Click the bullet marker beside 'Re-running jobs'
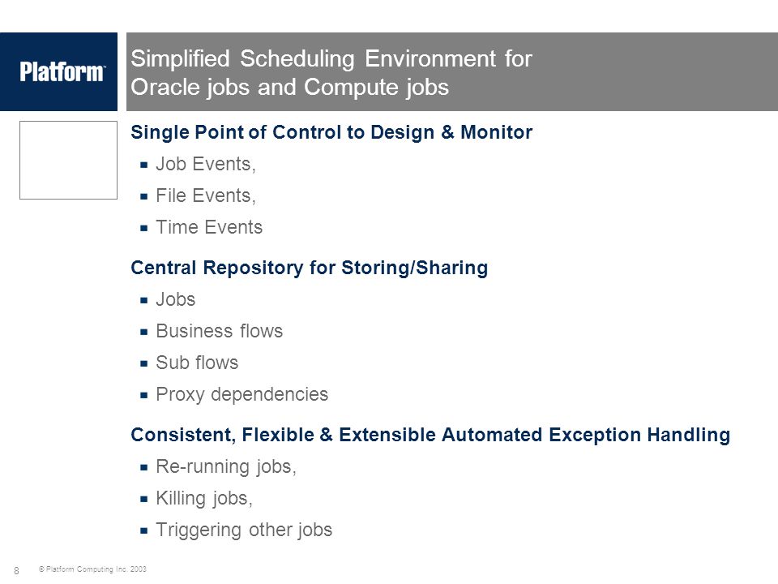Viewport: 778px width, 584px height. click(144, 468)
